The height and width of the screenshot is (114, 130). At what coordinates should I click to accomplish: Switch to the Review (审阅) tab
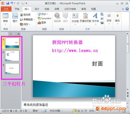(83, 9)
